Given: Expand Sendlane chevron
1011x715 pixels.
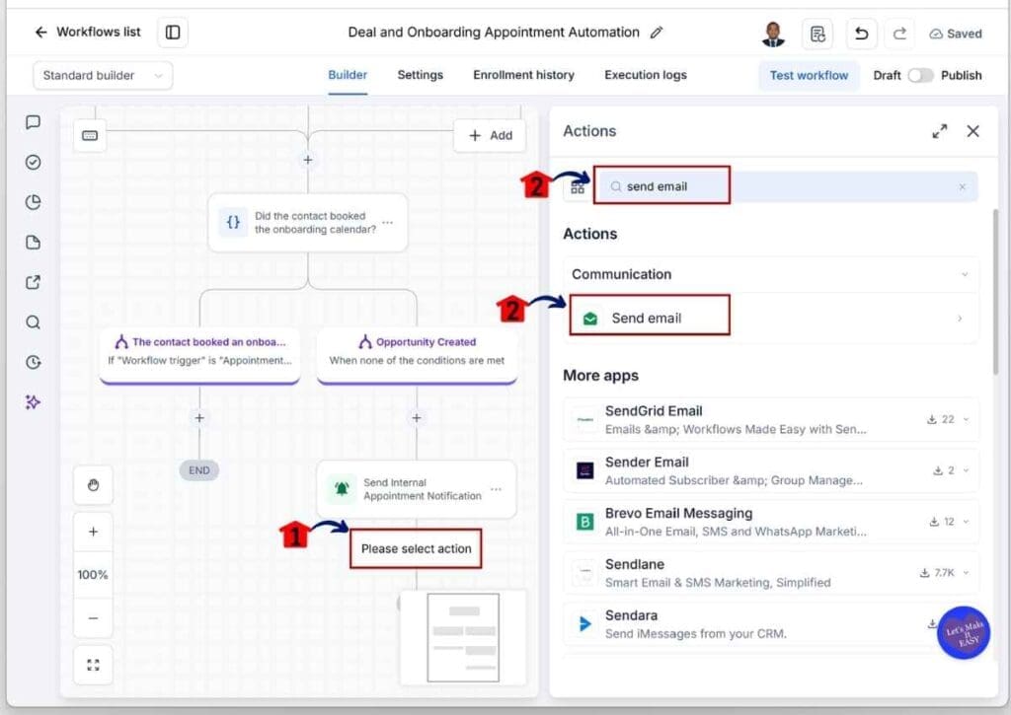Looking at the screenshot, I should point(966,573).
